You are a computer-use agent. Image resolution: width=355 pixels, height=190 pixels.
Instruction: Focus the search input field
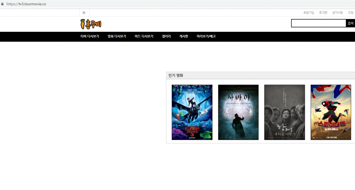coord(318,23)
